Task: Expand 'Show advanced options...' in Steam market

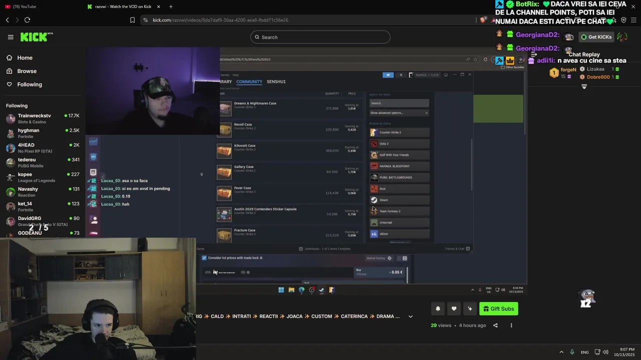Action: 399,113
